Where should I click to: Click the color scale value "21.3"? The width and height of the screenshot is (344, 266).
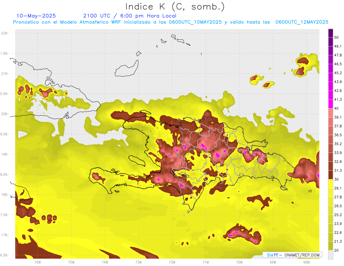[x=338, y=242]
